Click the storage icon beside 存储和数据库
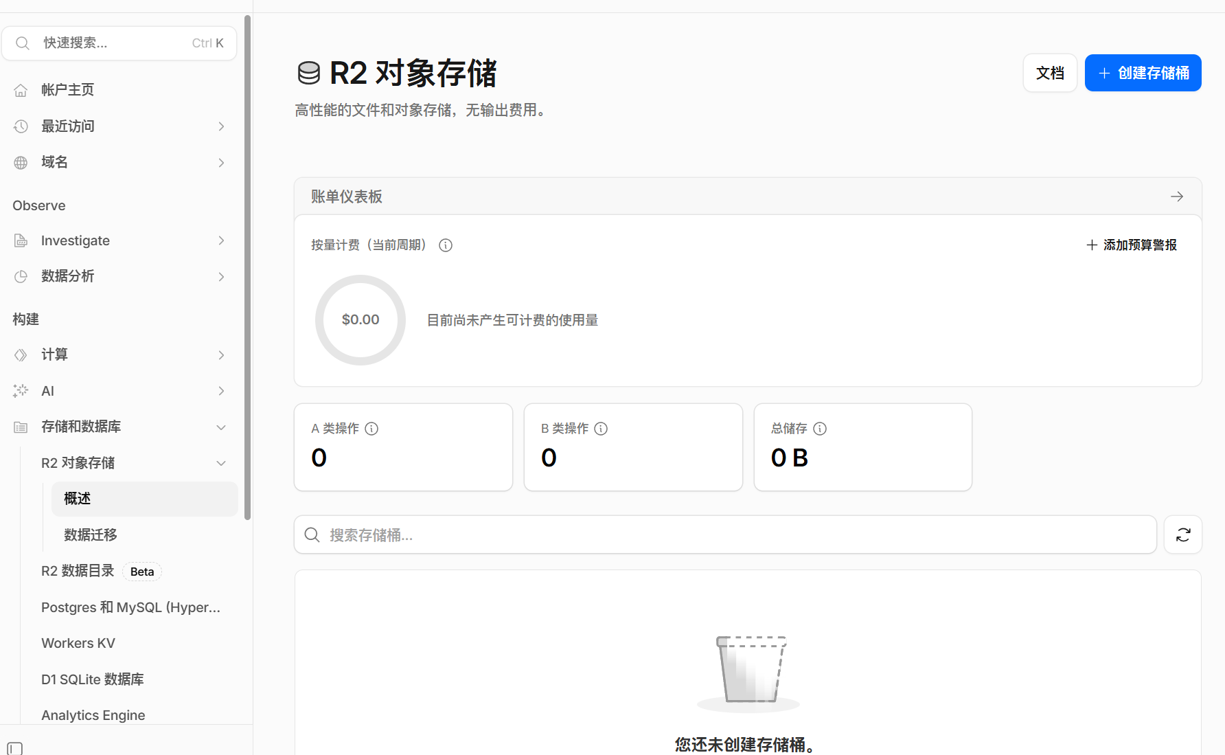1225x755 pixels. point(21,427)
